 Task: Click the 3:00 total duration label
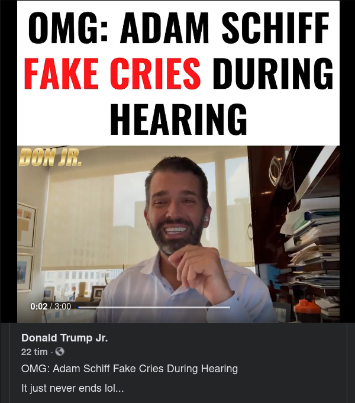63,307
